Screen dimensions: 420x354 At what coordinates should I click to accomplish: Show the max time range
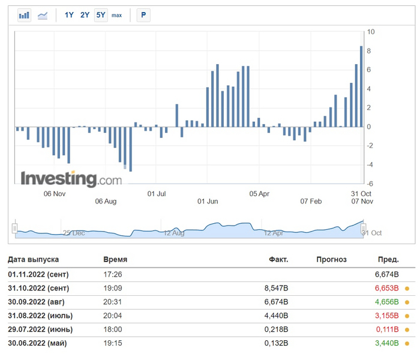tap(116, 15)
